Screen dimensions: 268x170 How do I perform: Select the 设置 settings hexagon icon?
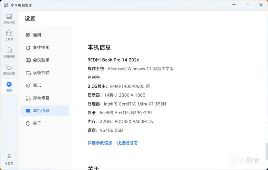[x=9, y=84]
